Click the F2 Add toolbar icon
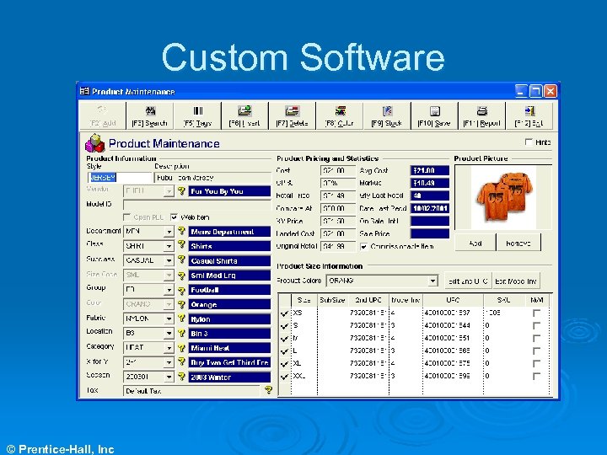Viewport: 607px width, 455px height. (102, 110)
